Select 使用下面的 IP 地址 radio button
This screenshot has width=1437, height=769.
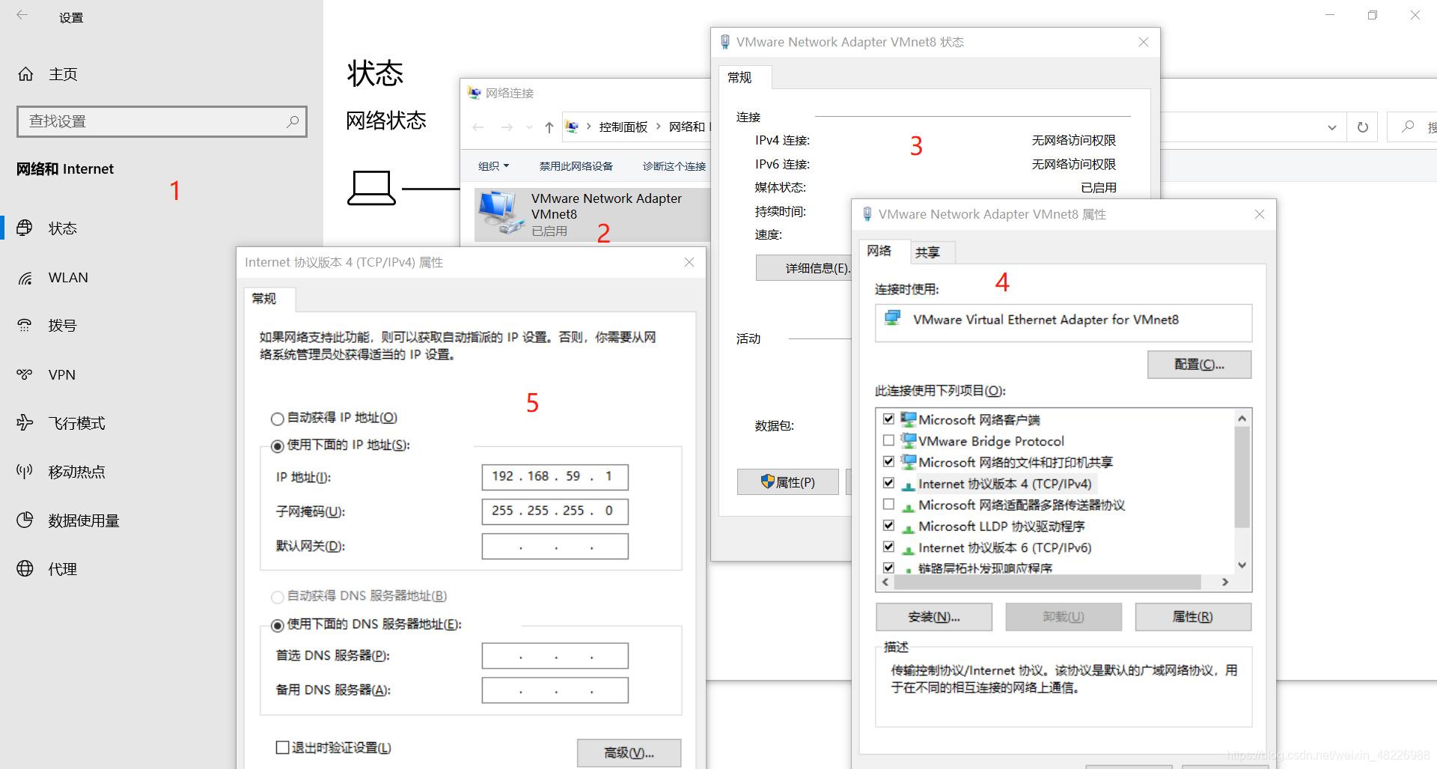tap(277, 446)
